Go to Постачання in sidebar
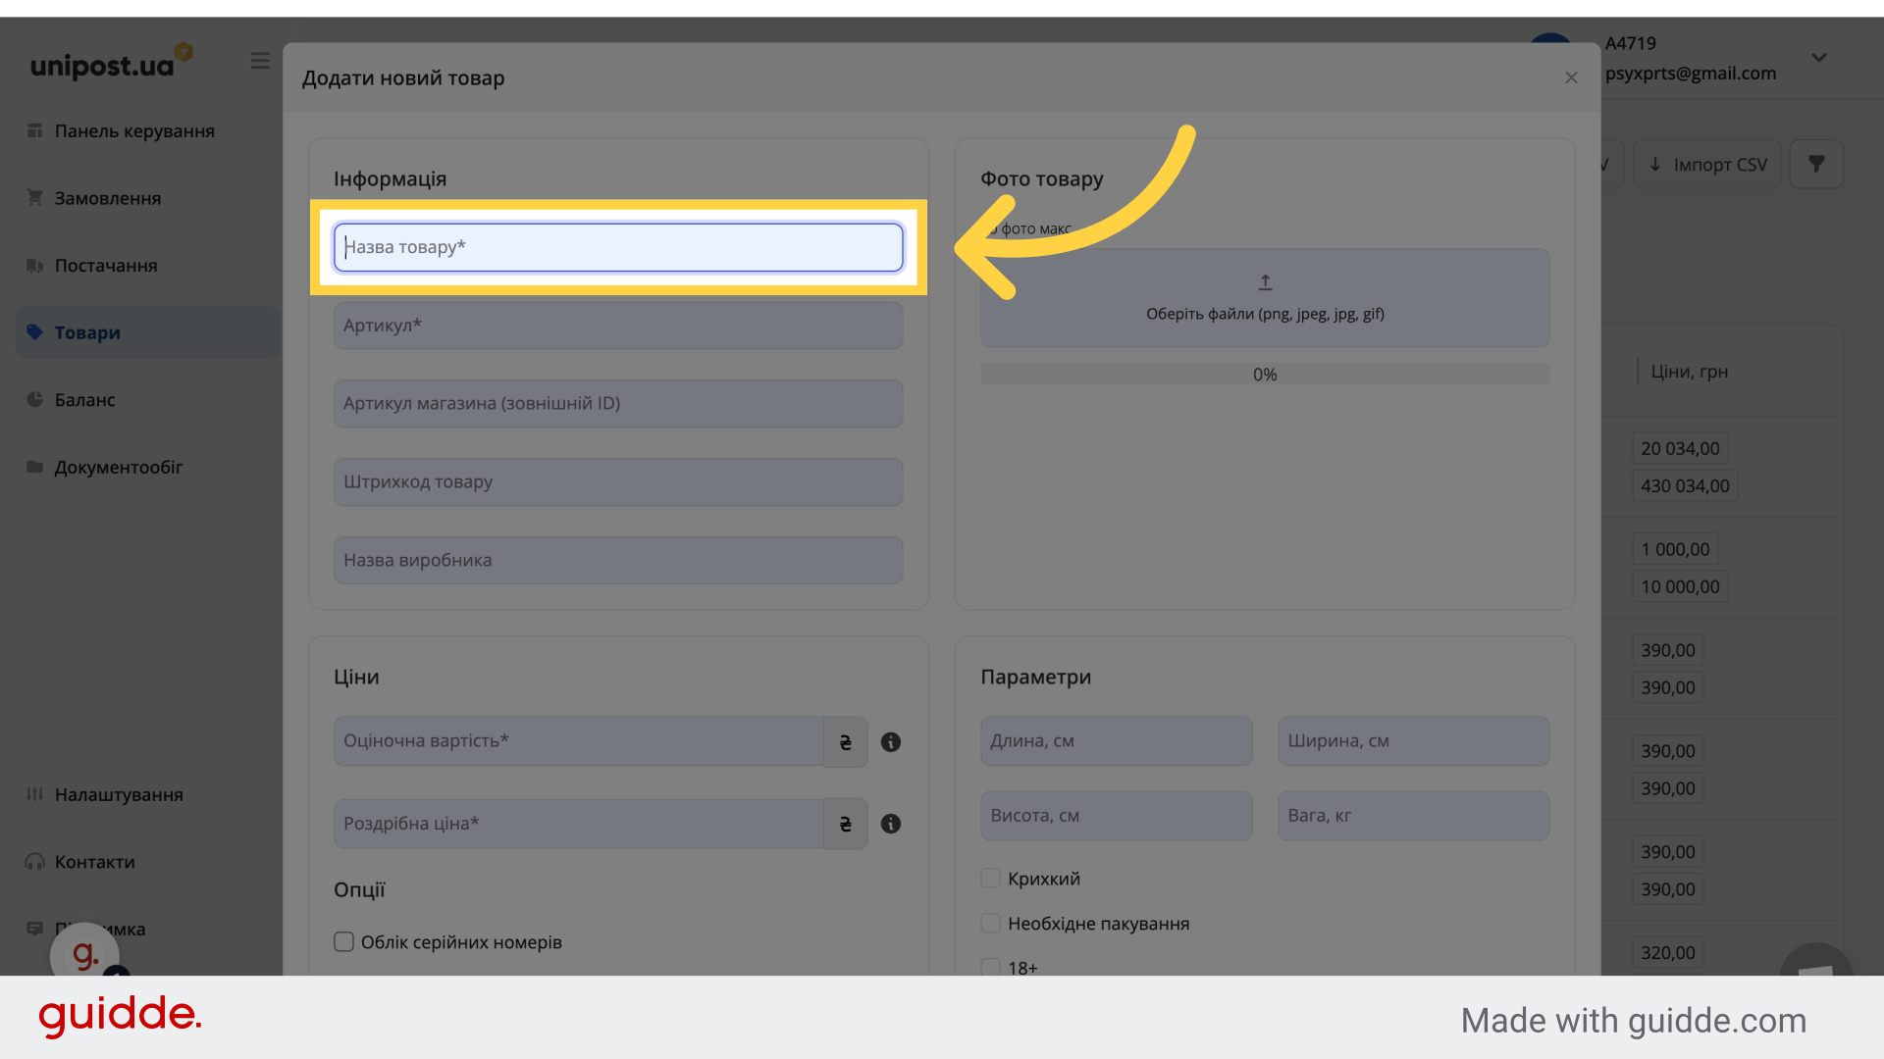The height and width of the screenshot is (1059, 1884). tap(106, 266)
